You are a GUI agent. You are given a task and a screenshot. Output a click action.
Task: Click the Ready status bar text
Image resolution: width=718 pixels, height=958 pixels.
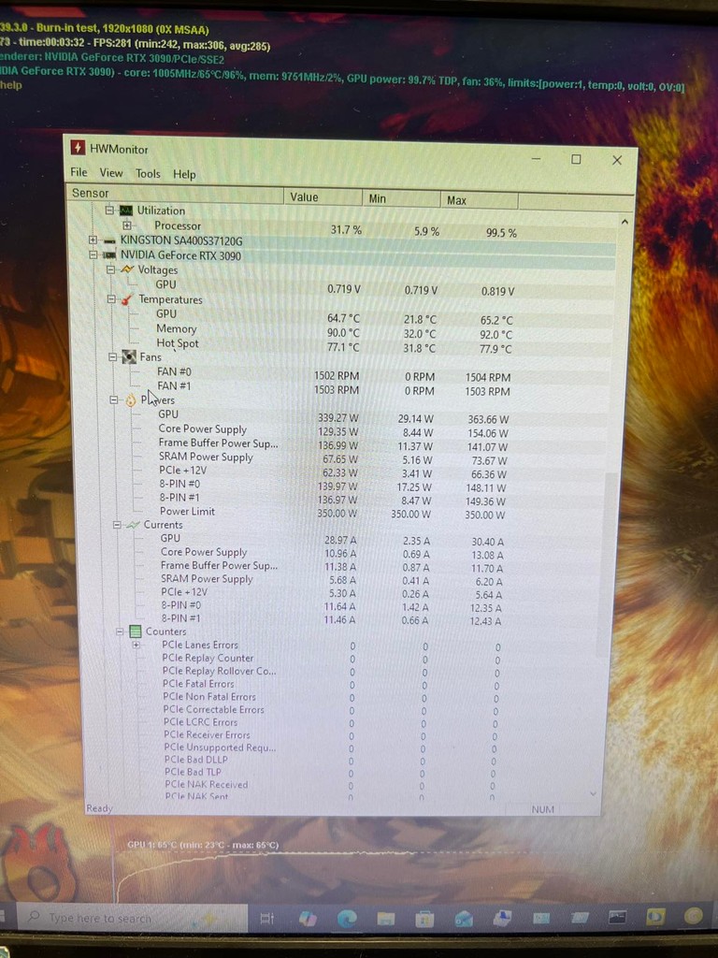(99, 808)
